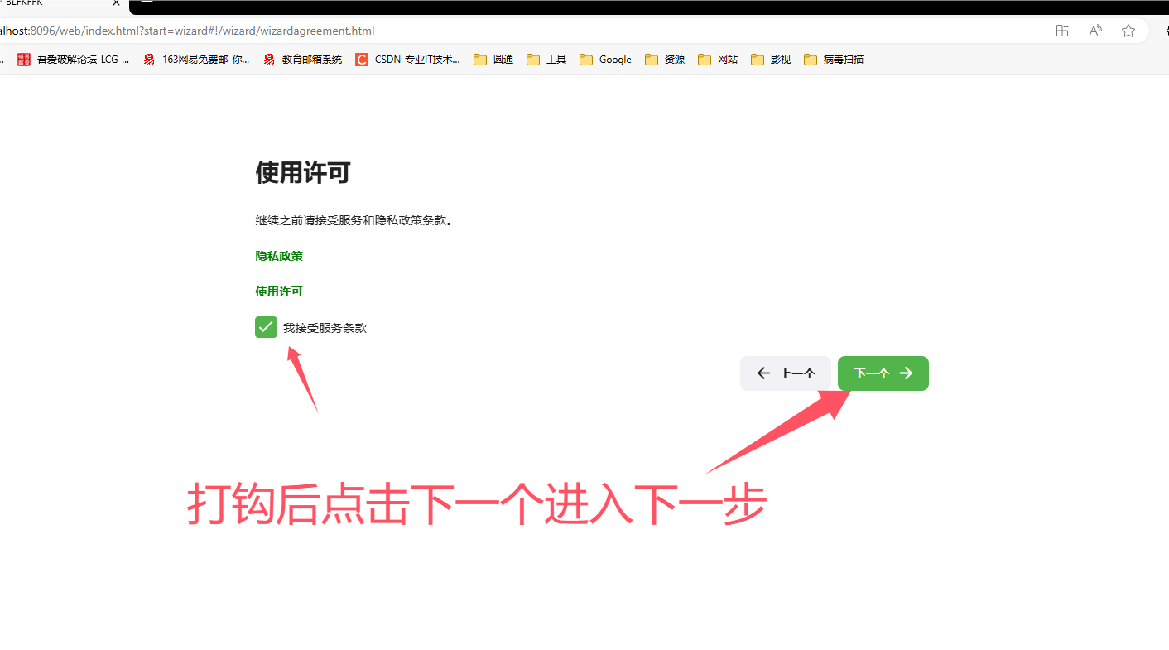Open the 网站 bookmark folder
The width and height of the screenshot is (1169, 650).
719,60
